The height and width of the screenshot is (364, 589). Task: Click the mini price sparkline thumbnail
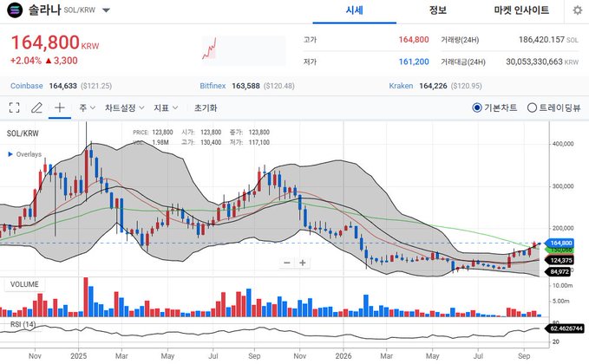(244, 50)
